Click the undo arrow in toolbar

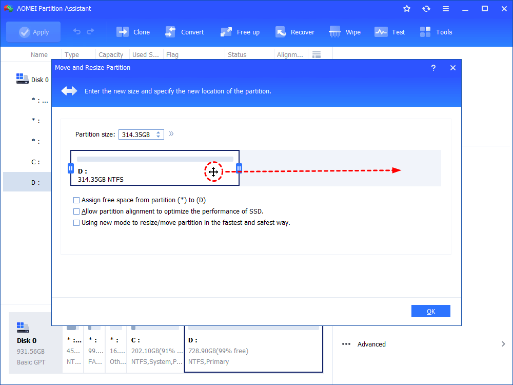point(77,32)
